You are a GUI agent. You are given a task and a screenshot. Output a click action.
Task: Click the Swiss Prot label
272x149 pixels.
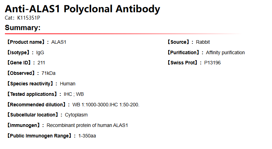coord(182,63)
